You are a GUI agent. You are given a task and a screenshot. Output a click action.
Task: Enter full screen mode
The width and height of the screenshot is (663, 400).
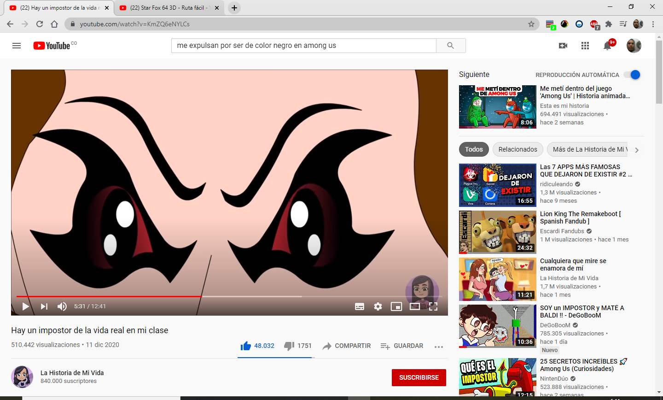(x=433, y=306)
